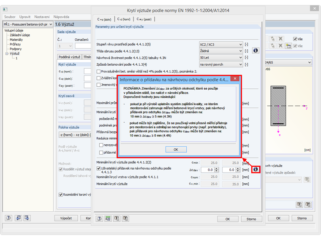The width and height of the screenshot is (321, 240).
Task: Go to previous table with left arrow icon
Action: pos(19,218)
